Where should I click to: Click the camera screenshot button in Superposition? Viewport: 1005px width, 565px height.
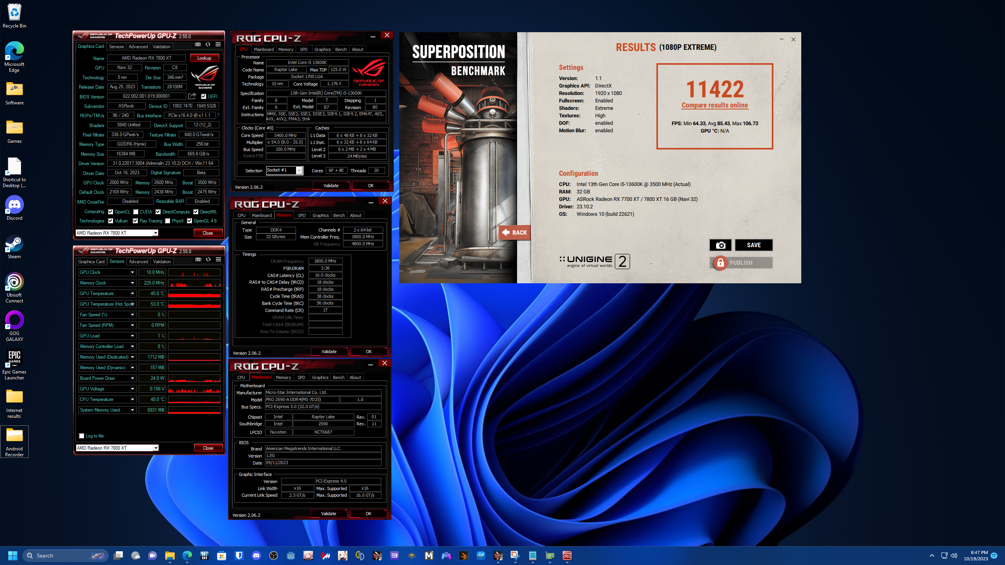(720, 245)
